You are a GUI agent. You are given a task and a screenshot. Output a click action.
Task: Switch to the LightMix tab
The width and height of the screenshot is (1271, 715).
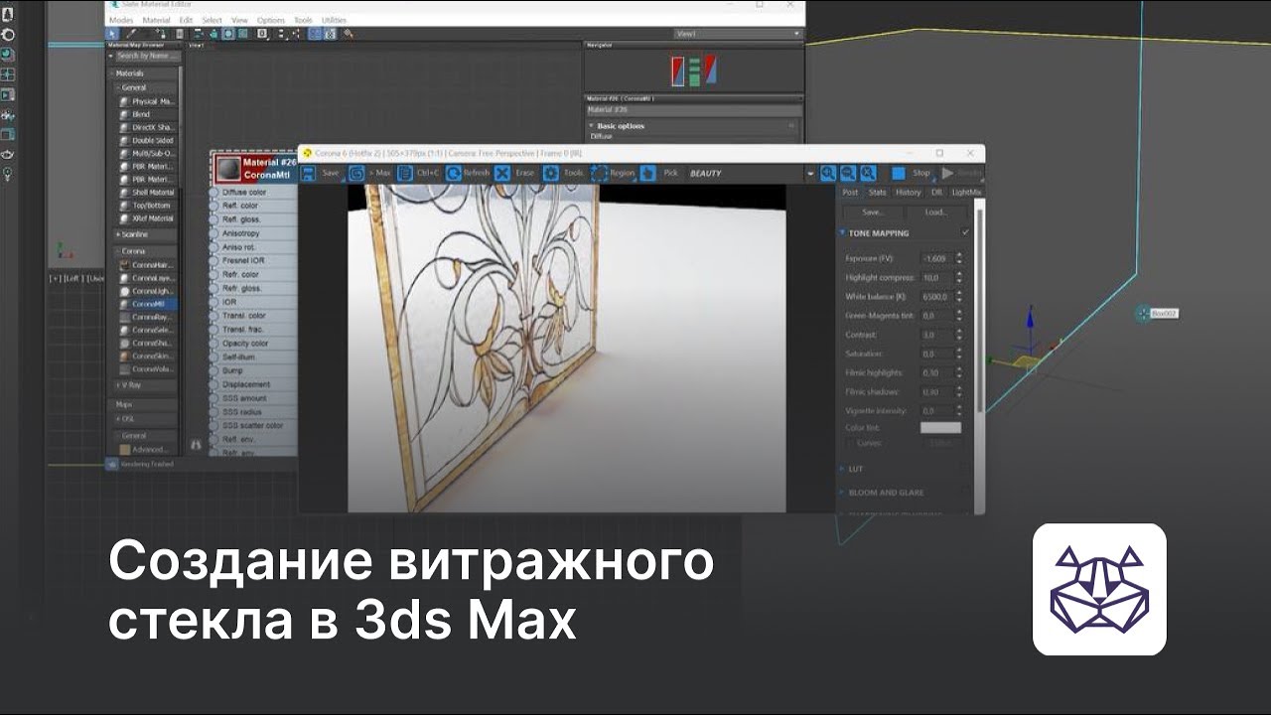click(966, 193)
